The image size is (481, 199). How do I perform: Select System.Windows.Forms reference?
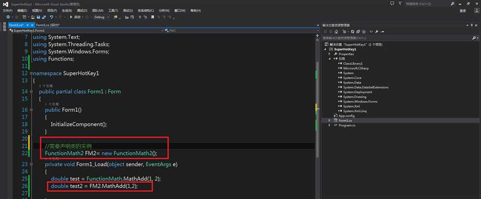pos(360,102)
